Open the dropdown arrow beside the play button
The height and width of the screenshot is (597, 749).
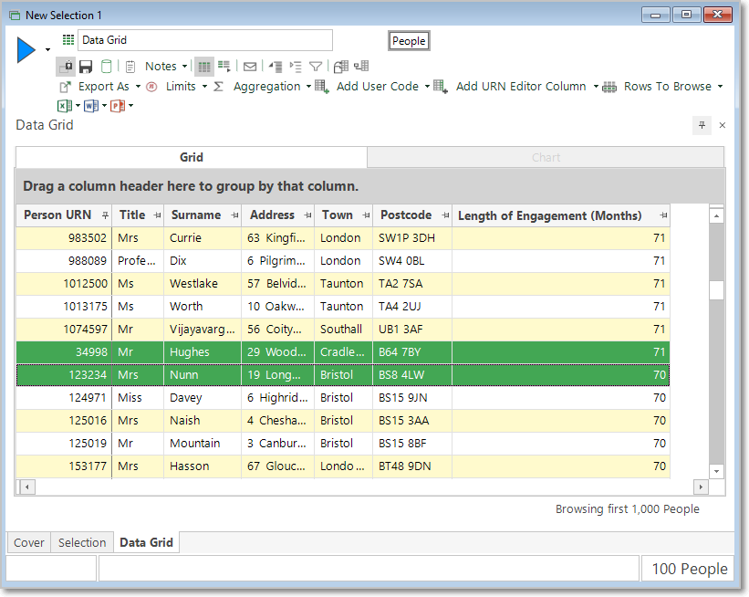pos(47,49)
